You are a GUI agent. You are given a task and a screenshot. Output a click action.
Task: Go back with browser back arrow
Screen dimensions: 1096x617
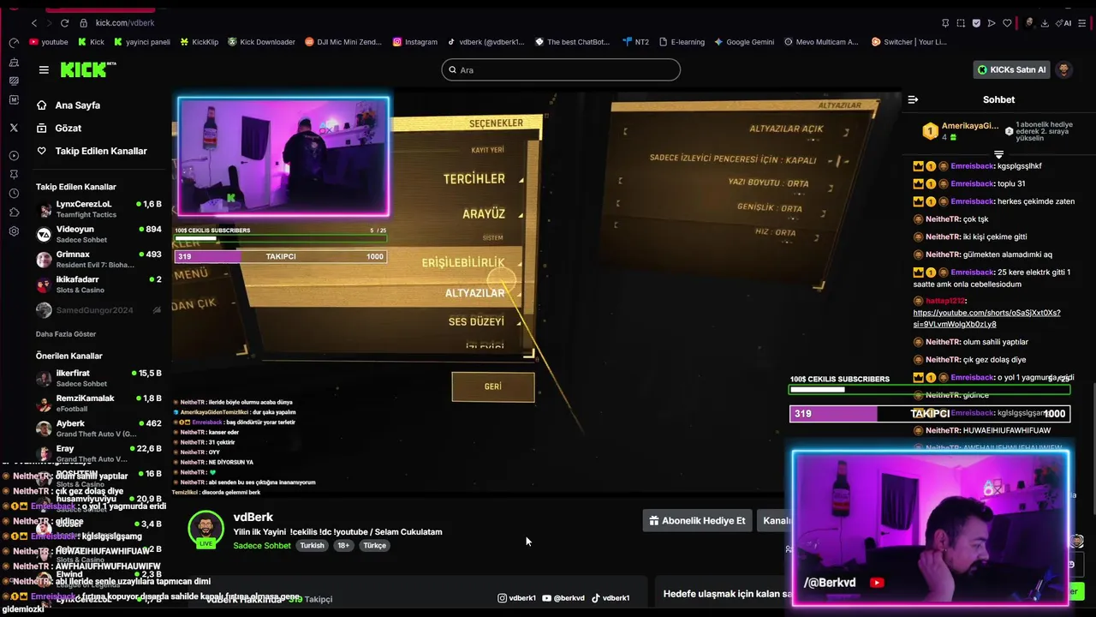pyautogui.click(x=34, y=23)
